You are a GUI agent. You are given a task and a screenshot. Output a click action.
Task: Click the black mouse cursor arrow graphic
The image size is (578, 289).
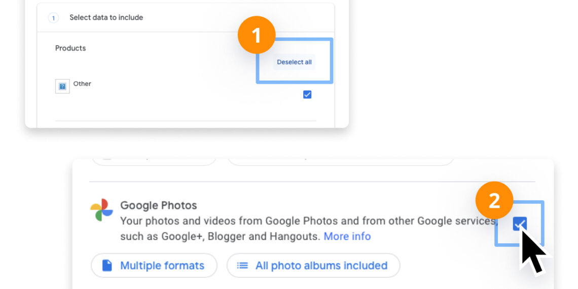[x=532, y=252]
